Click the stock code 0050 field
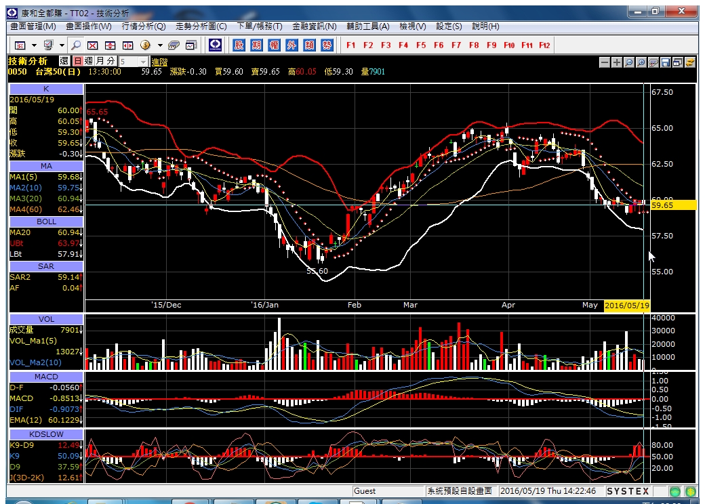This screenshot has height=504, width=705. click(x=17, y=72)
